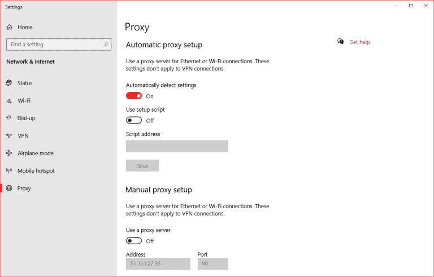
Task: Click the Wi-Fi signal icon
Action: [9, 101]
